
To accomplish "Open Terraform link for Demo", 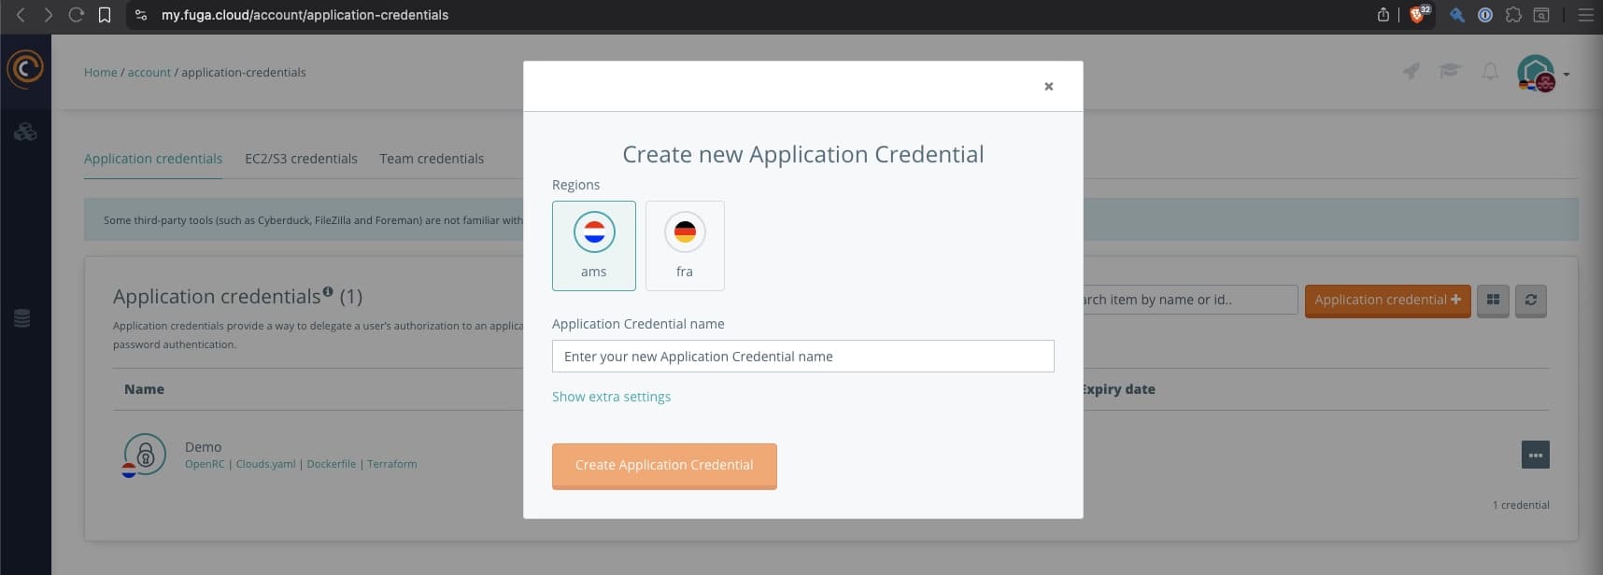I will click(x=391, y=464).
